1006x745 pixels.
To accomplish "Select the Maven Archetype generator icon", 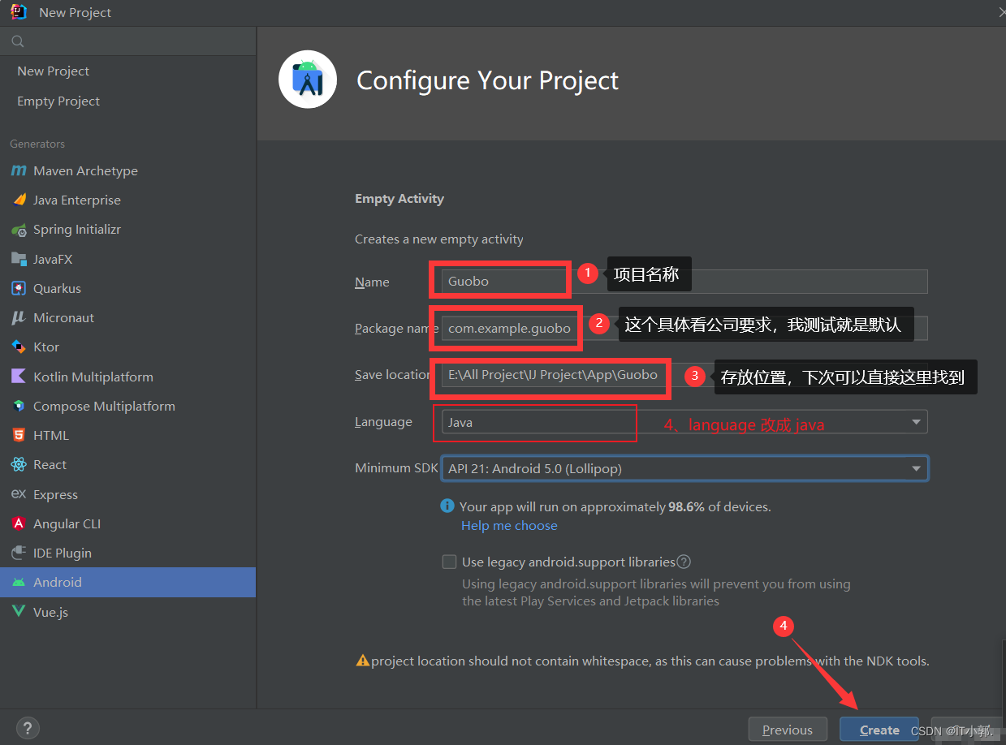I will 19,170.
